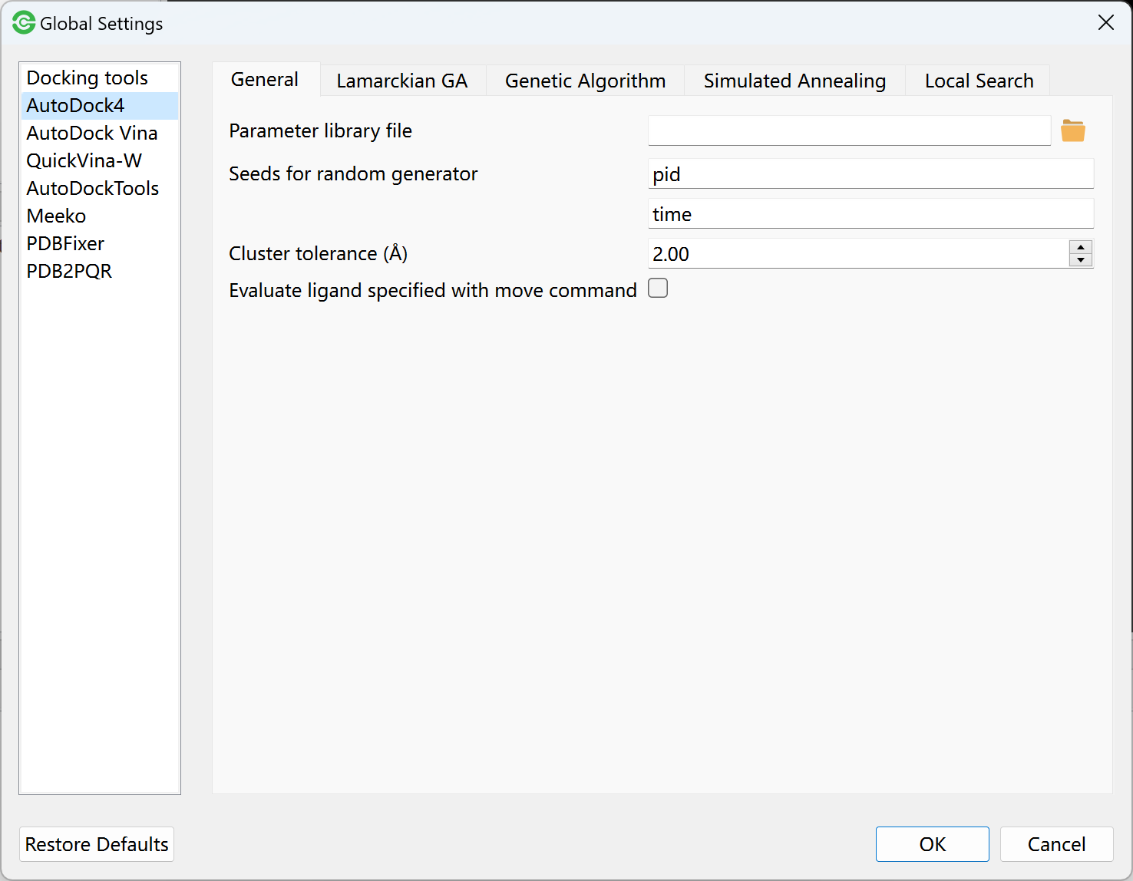Cancel the Global Settings dialog
The width and height of the screenshot is (1133, 881).
(1057, 844)
